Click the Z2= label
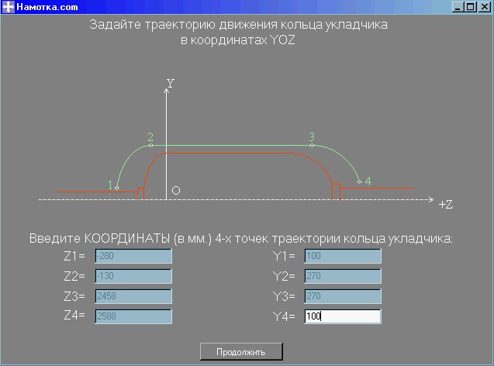494x366 pixels. coord(74,276)
